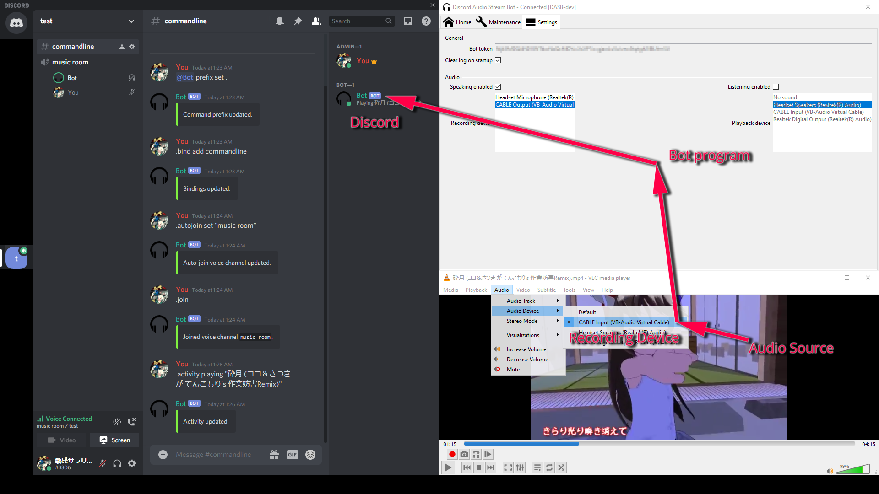Click the Message #commandline input field
The height and width of the screenshot is (494, 879).
pos(213,455)
